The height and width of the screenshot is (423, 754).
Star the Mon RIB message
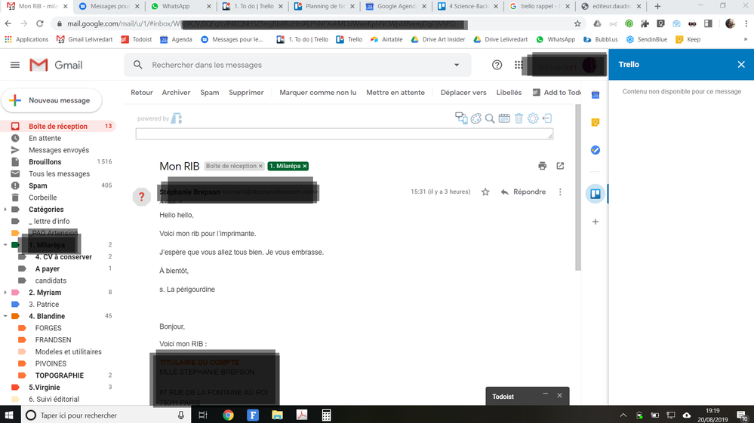click(x=485, y=192)
